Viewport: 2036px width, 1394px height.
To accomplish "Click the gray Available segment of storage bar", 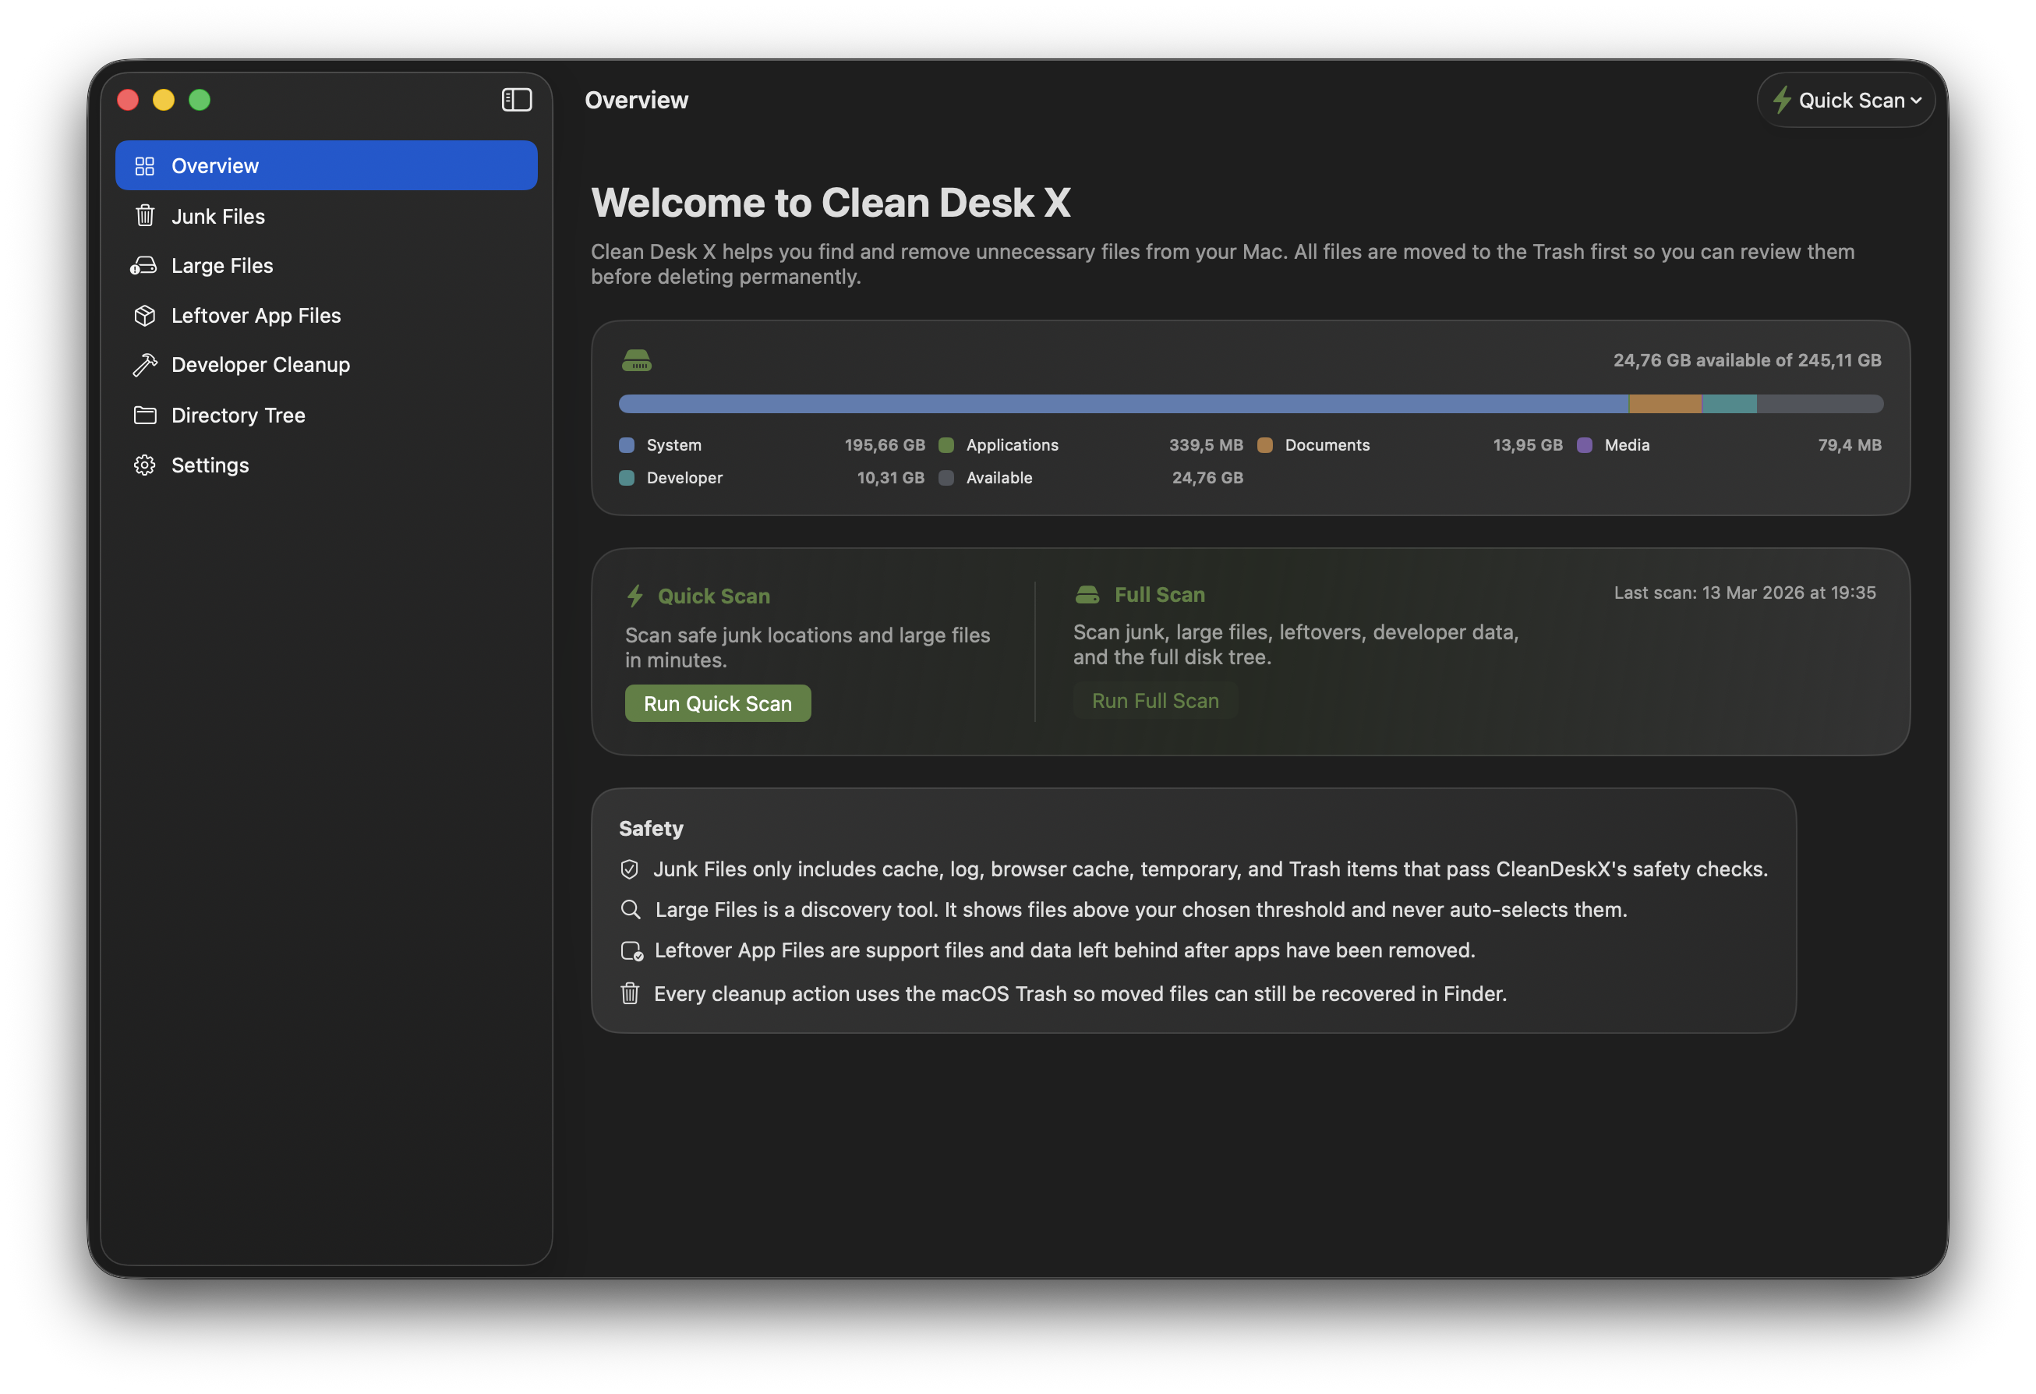I will pos(1821,404).
